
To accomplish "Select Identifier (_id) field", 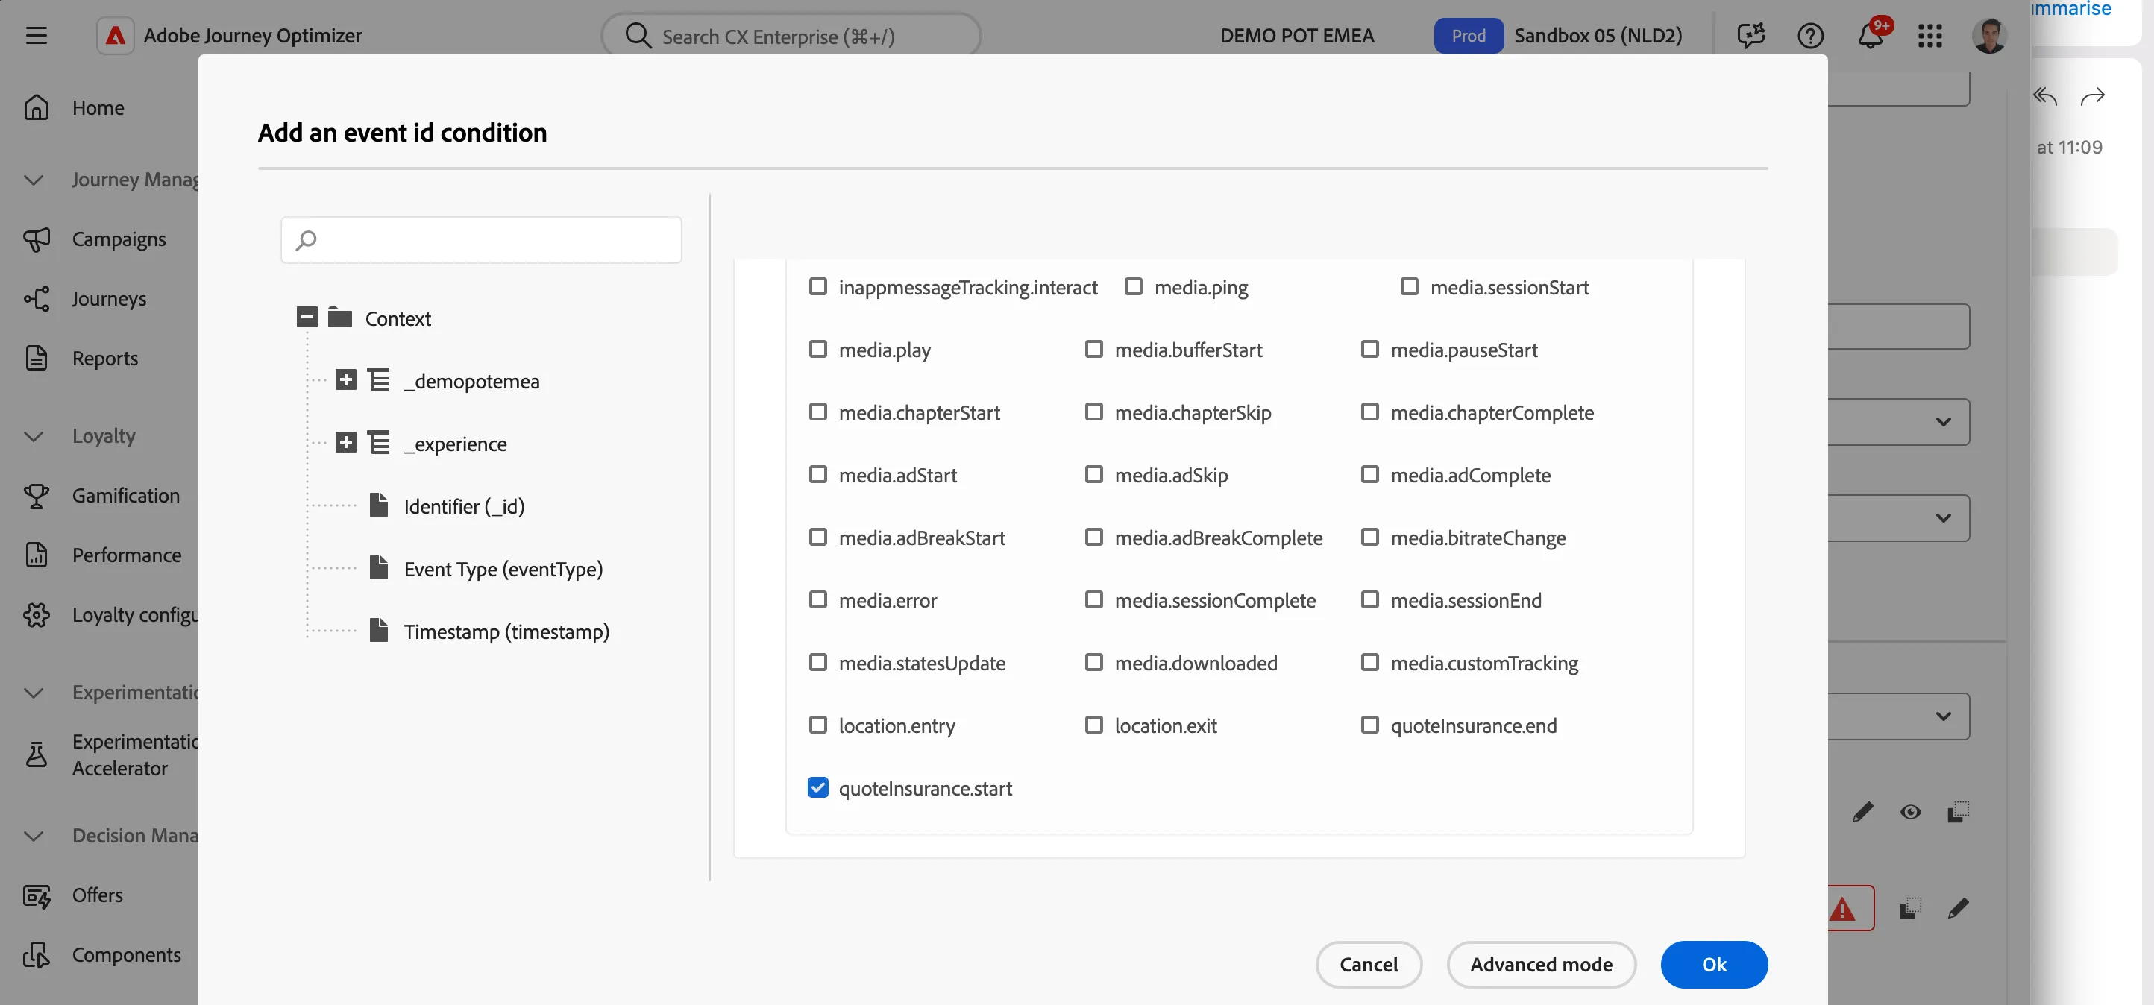I will tap(464, 507).
